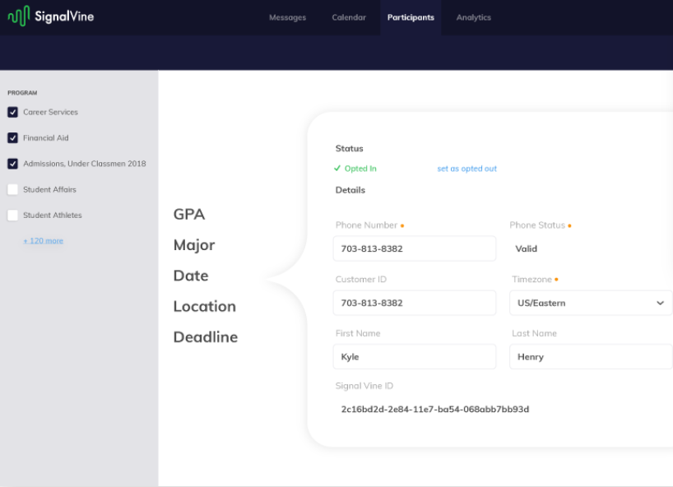Click the First Name field containing Kyle
This screenshot has width=673, height=487.
click(414, 356)
